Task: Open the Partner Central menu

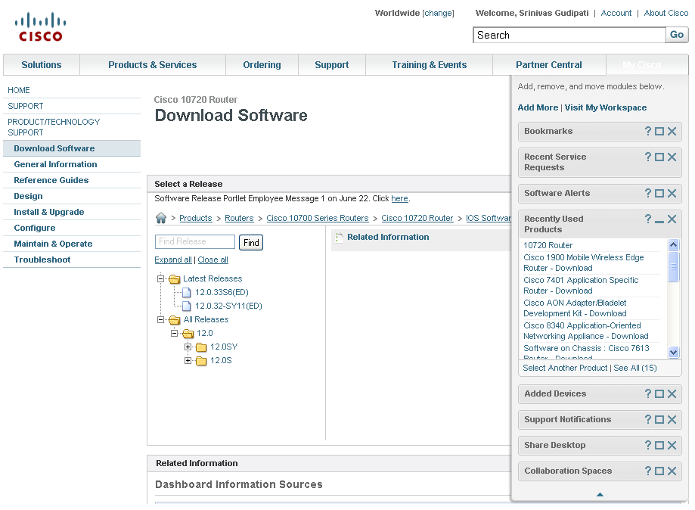Action: (x=549, y=65)
